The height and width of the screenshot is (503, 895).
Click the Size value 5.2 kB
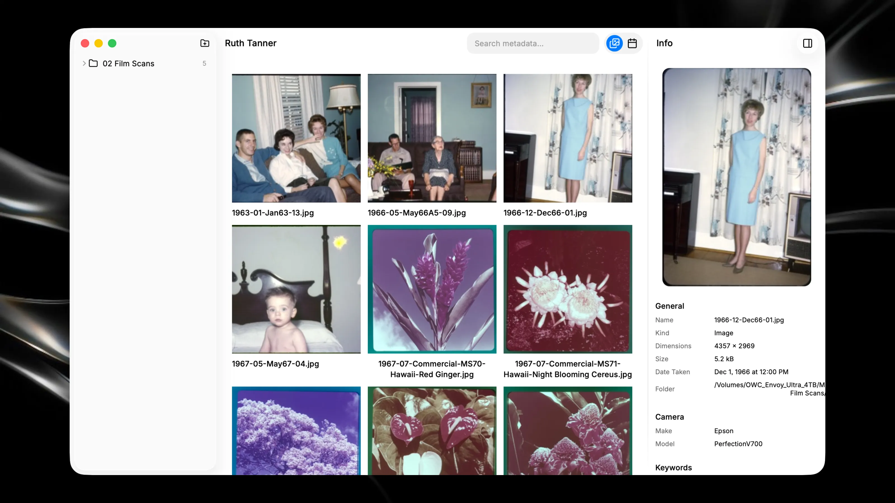724,359
